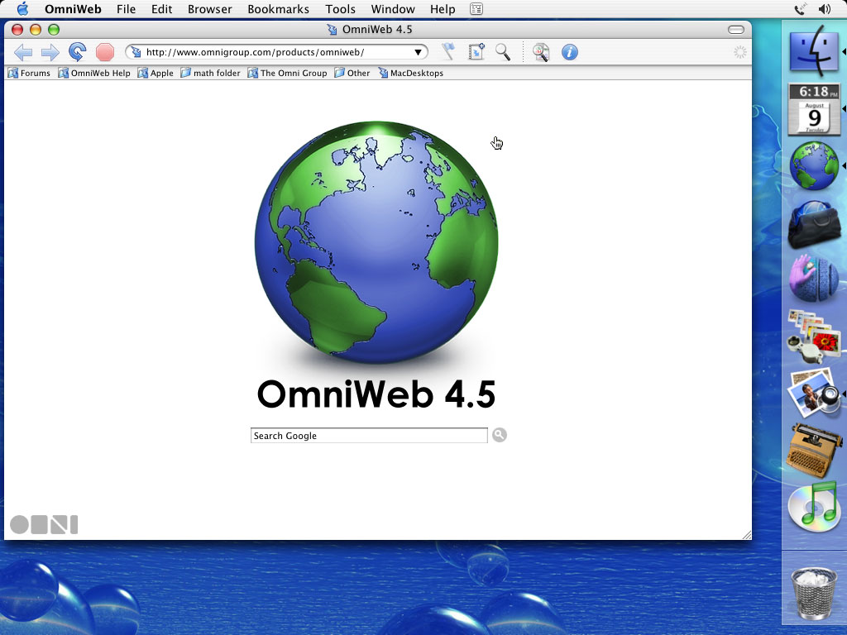Open the Trash in the dock
The image size is (847, 635).
[x=814, y=593]
